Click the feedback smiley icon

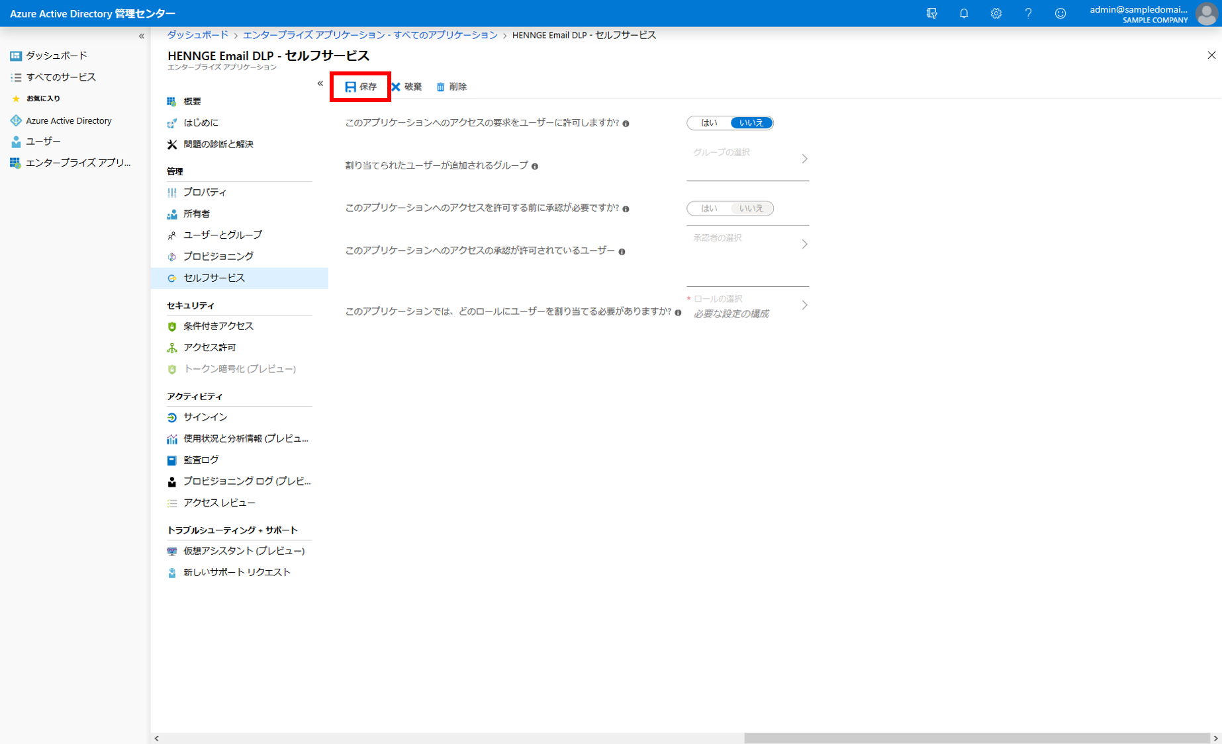(x=1060, y=13)
